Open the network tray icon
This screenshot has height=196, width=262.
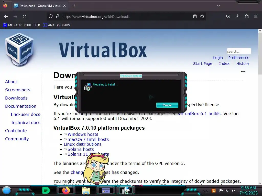click(x=227, y=190)
